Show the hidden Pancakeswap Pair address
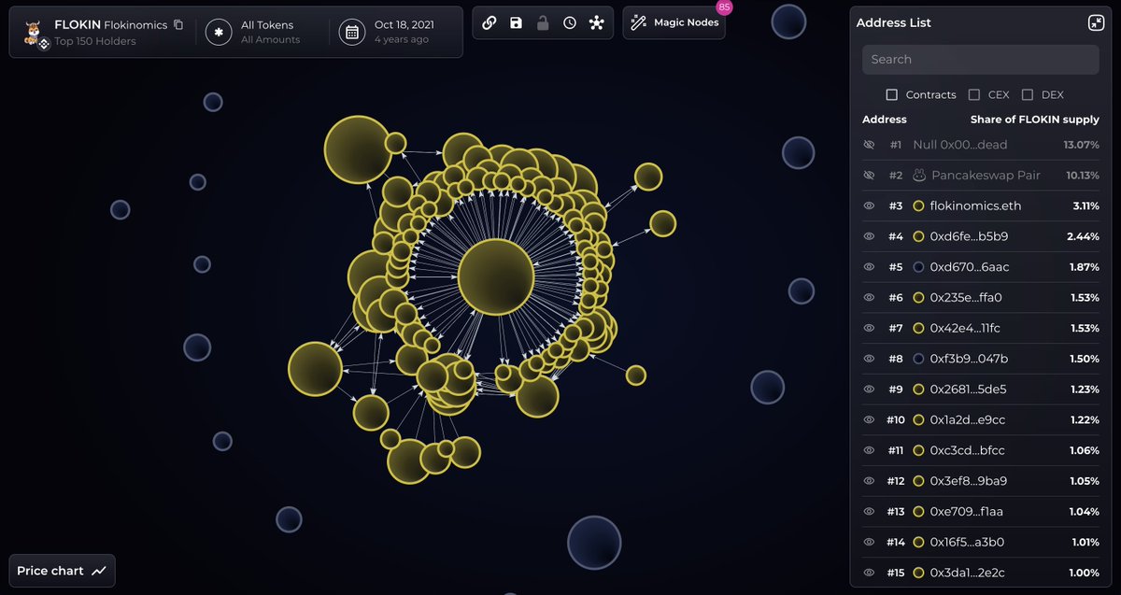 tap(869, 175)
